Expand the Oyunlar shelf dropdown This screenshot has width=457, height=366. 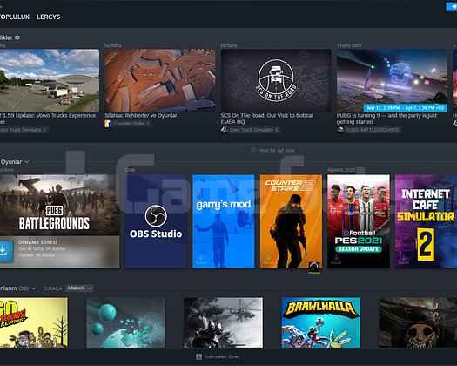point(27,162)
